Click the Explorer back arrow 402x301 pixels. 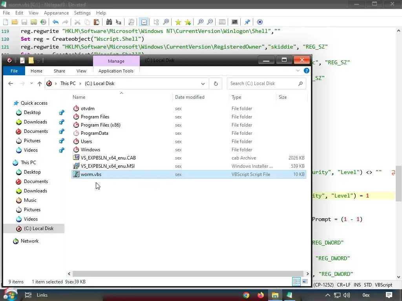11,83
